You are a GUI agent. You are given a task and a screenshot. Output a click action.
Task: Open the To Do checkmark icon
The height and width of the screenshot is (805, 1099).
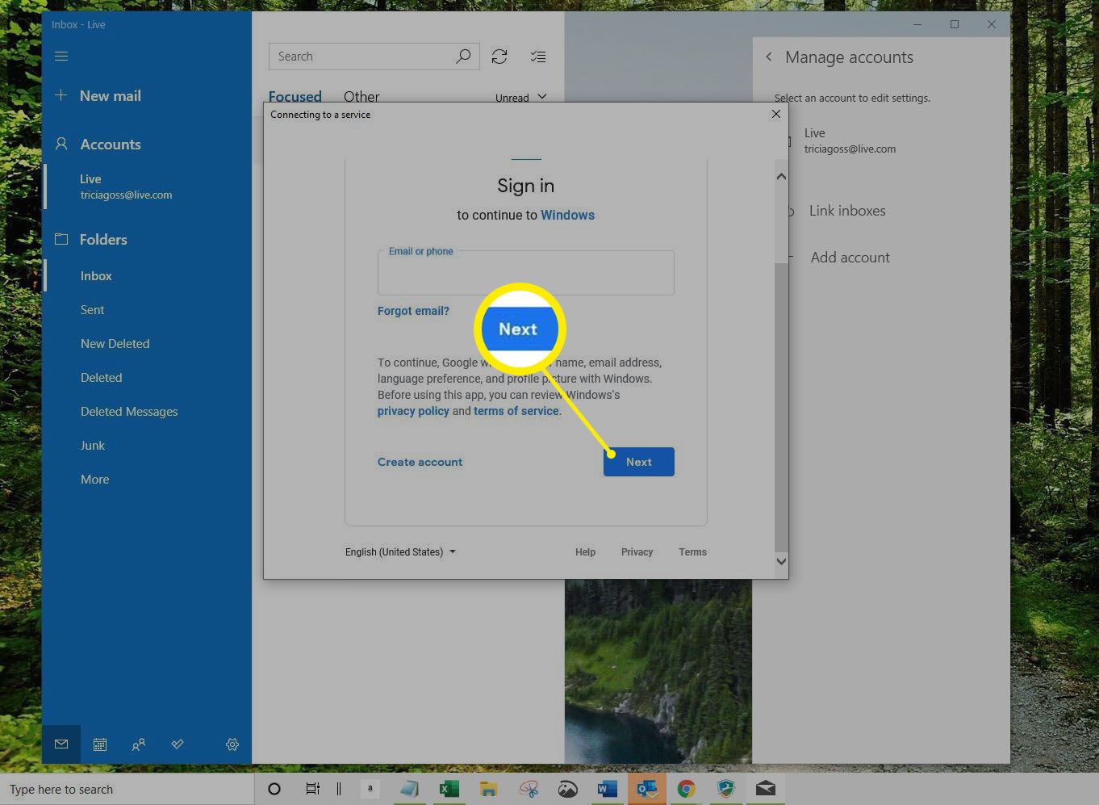click(178, 744)
